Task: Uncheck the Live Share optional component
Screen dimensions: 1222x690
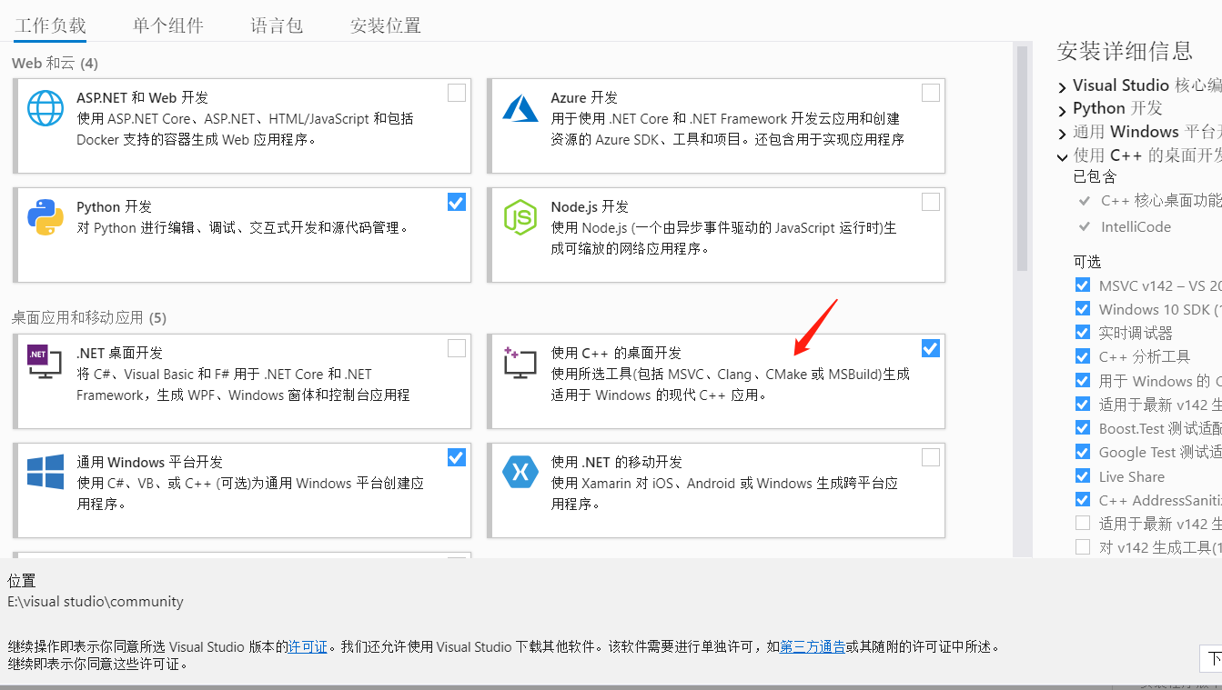Action: coord(1083,475)
